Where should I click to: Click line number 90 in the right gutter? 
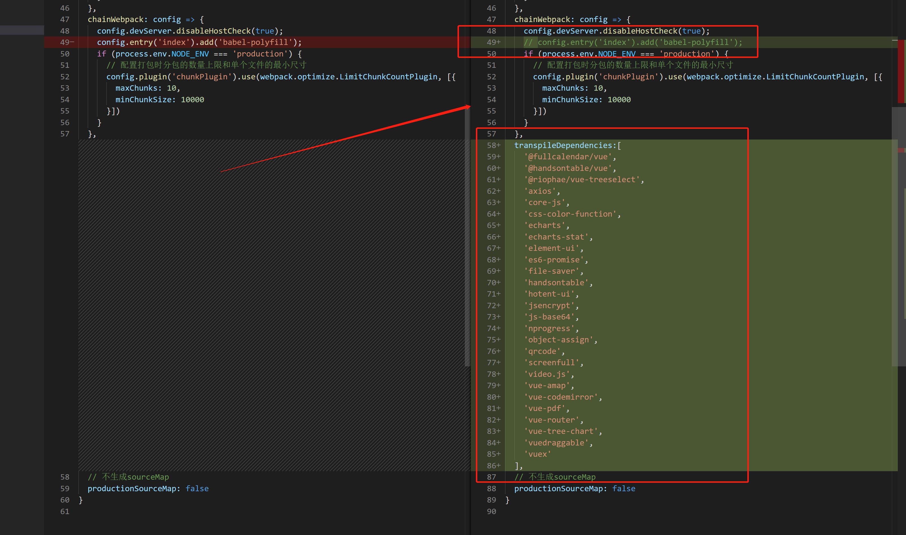click(491, 512)
